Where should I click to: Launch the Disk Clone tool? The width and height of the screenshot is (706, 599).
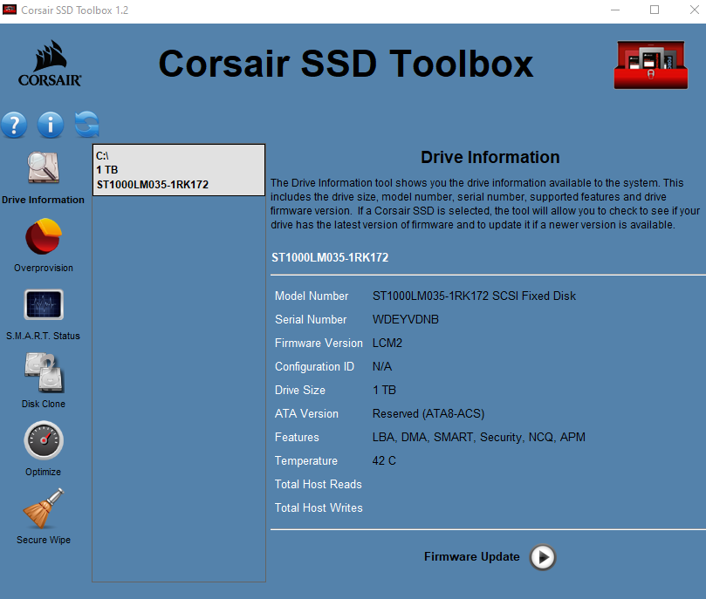coord(43,373)
